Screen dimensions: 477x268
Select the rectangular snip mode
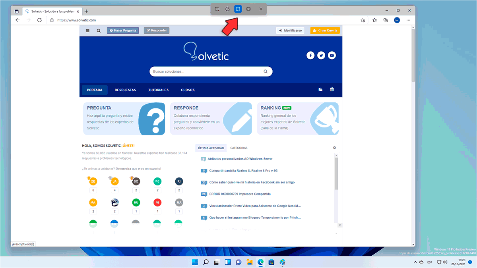[x=217, y=9]
